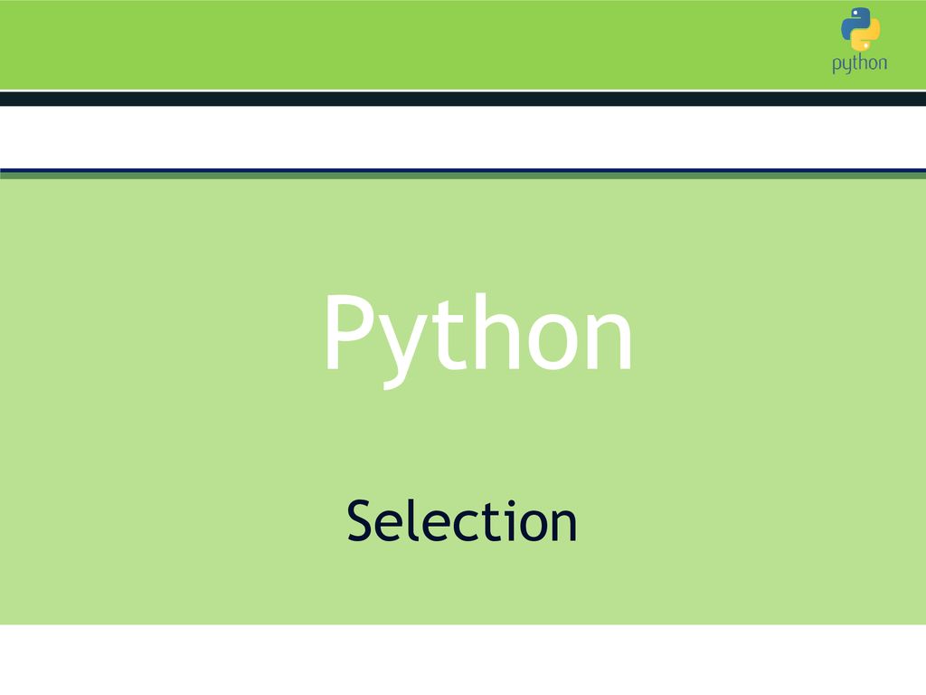Click the final 'n' of Python title
The height and width of the screenshot is (695, 926).
click(609, 340)
